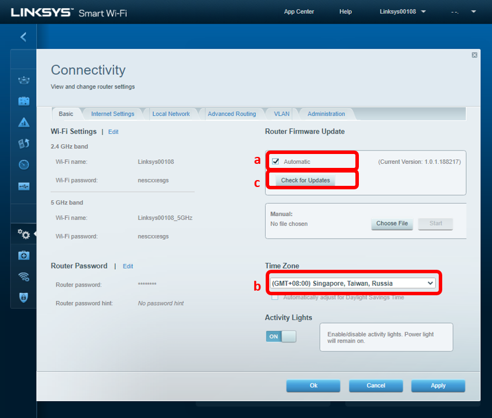Open Parental Controls warning-triangle icon

pos(24,122)
